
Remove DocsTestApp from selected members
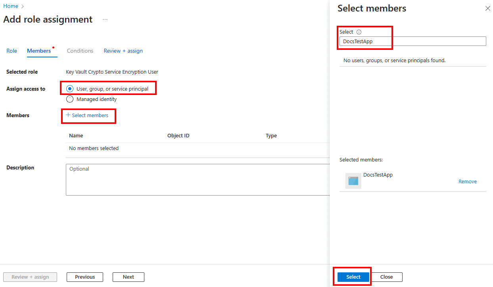[x=467, y=181]
